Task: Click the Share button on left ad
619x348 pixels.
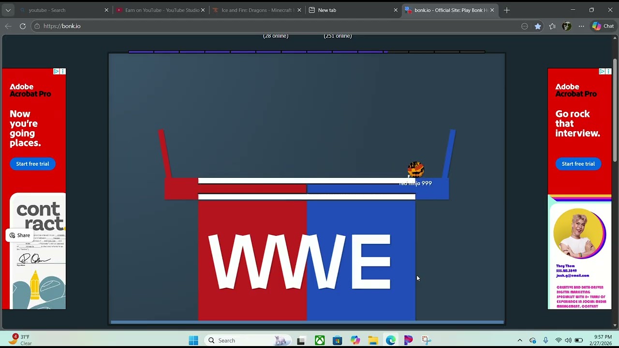Action: [20, 235]
